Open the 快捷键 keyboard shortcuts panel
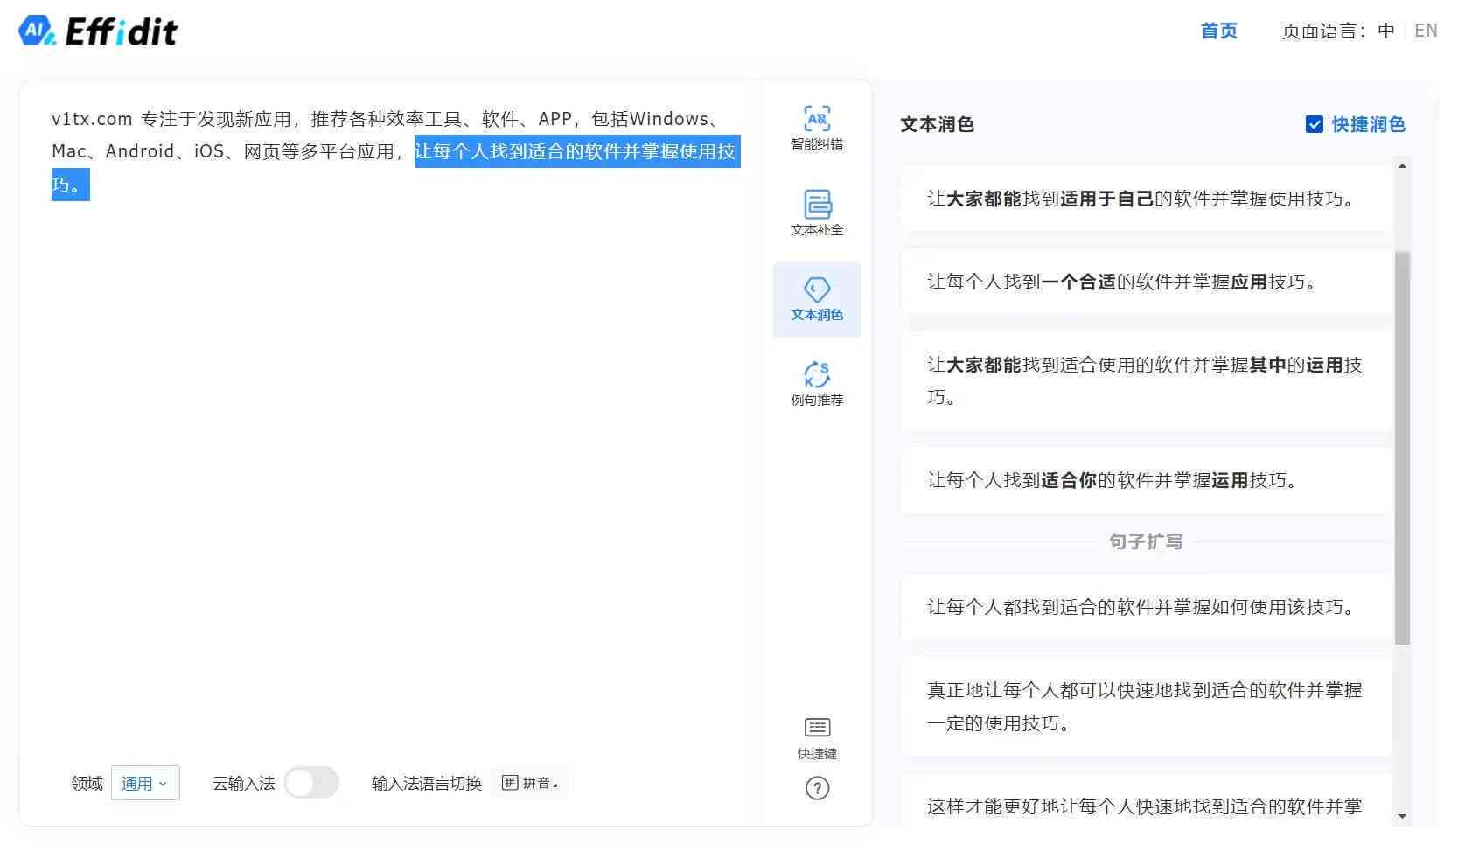This screenshot has width=1458, height=844. pos(817,739)
